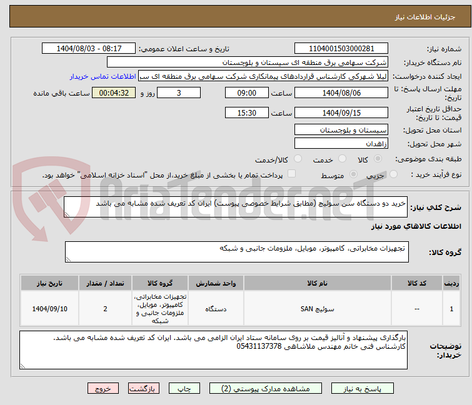The image size is (472, 405).
Task: Click the 'بازگشت' back button
Action: (144, 389)
